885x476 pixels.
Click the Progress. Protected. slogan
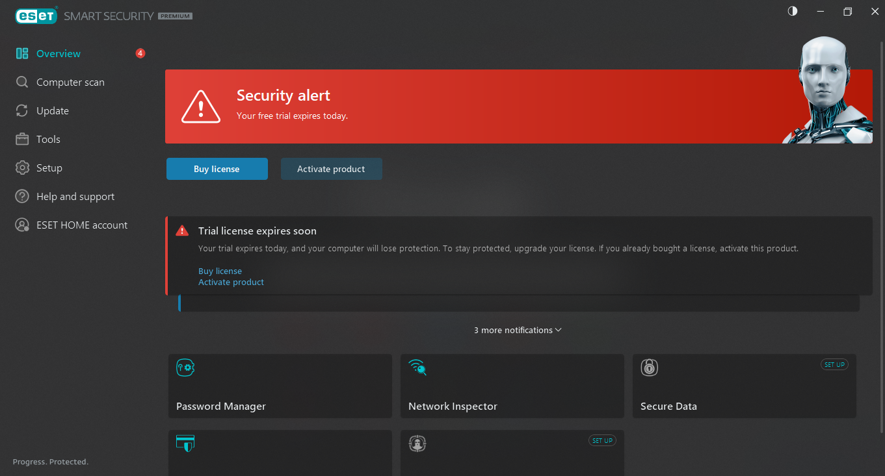pos(51,462)
